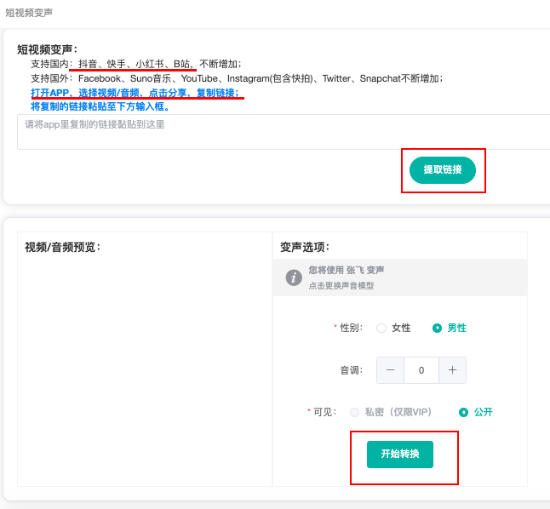Click the 支持国内 platforms line
The image size is (550, 509).
point(136,64)
